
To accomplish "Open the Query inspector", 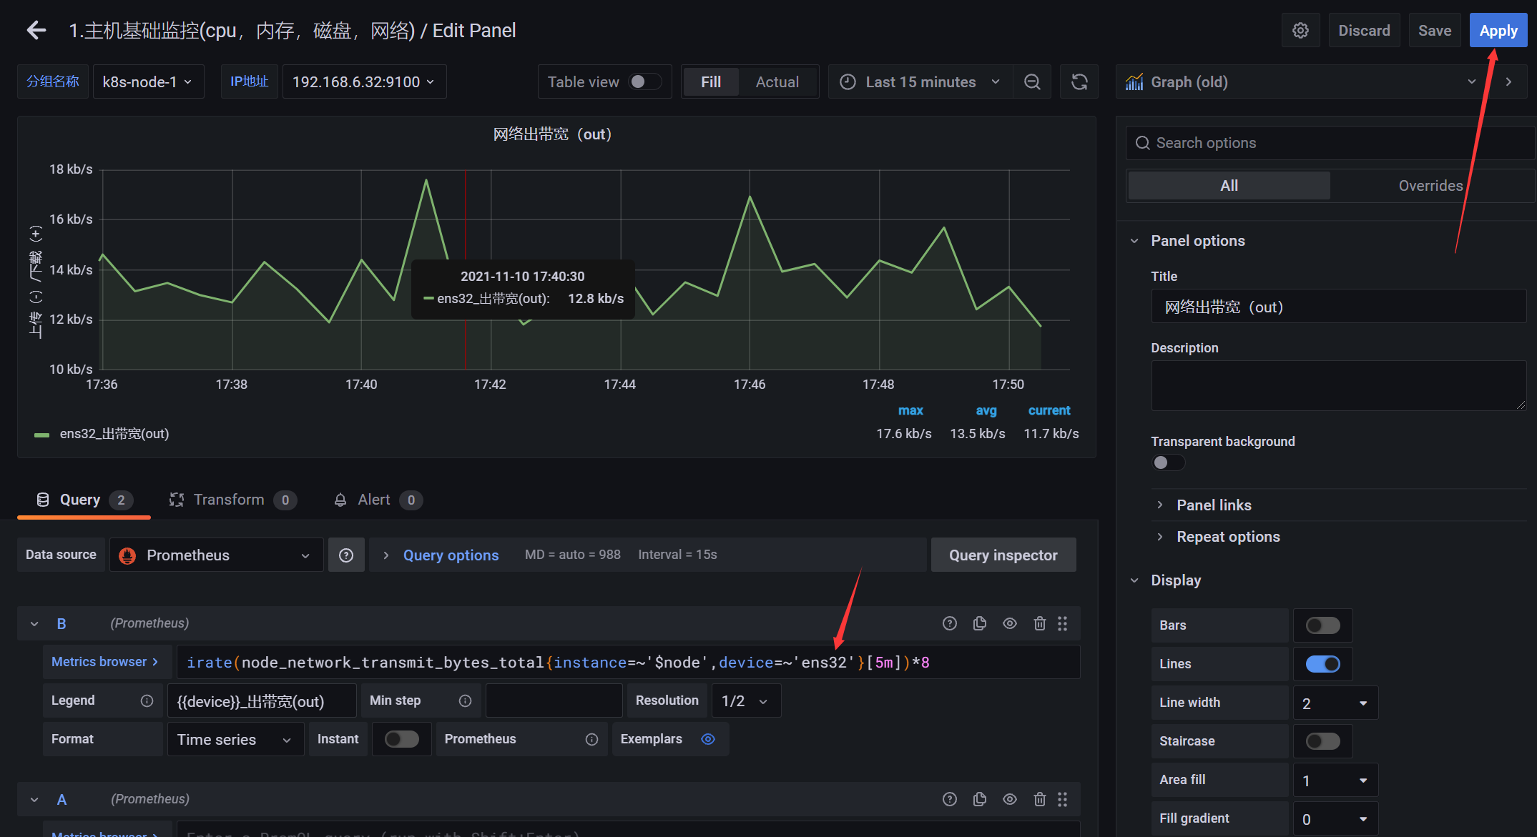I will [1003, 555].
